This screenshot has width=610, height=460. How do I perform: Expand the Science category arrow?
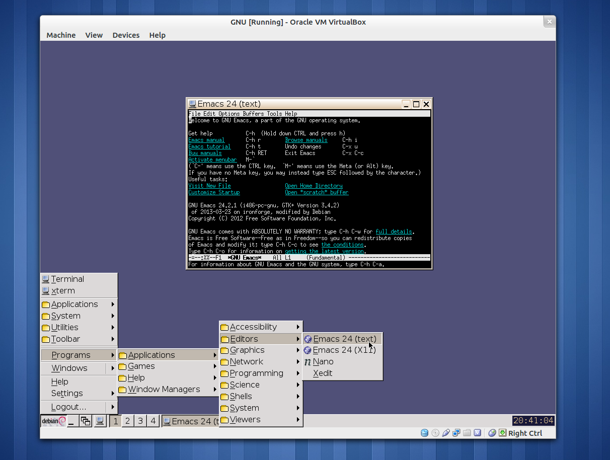298,385
